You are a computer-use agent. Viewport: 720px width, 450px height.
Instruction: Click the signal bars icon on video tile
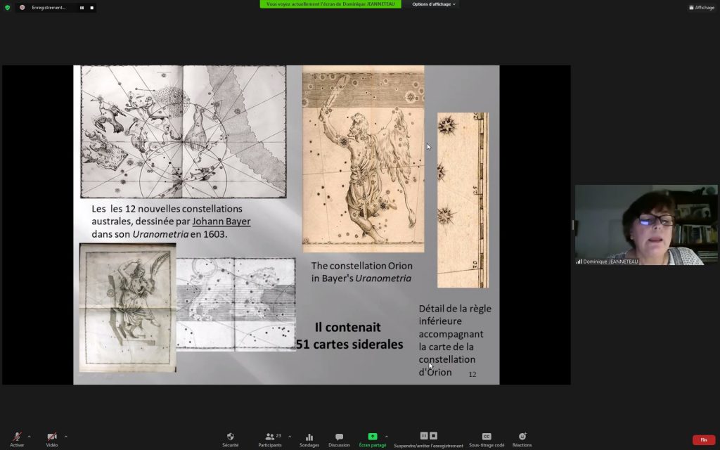click(579, 262)
